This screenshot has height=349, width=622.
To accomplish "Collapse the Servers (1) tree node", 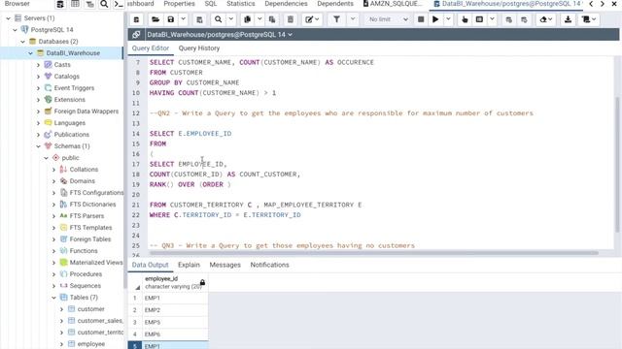I will pos(8,18).
